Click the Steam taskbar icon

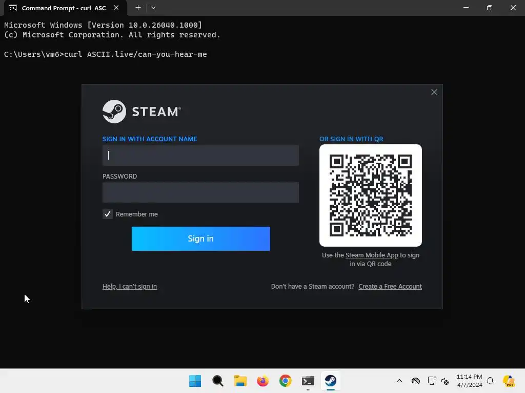pyautogui.click(x=331, y=381)
